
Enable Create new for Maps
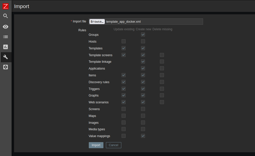143,115
